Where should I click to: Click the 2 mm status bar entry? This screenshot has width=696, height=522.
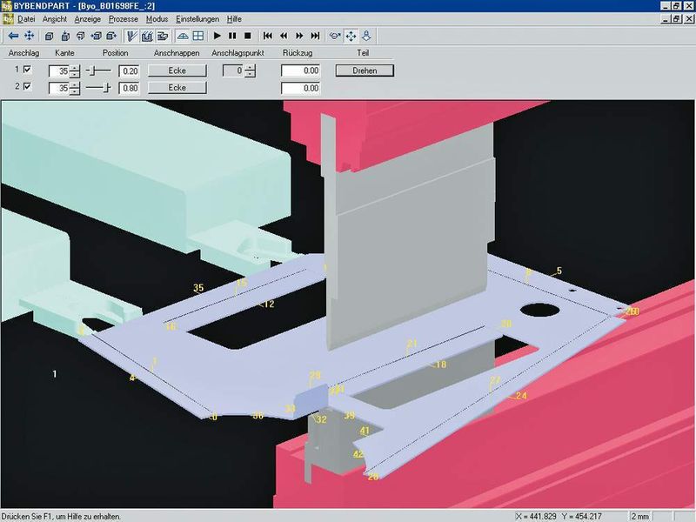pyautogui.click(x=639, y=516)
